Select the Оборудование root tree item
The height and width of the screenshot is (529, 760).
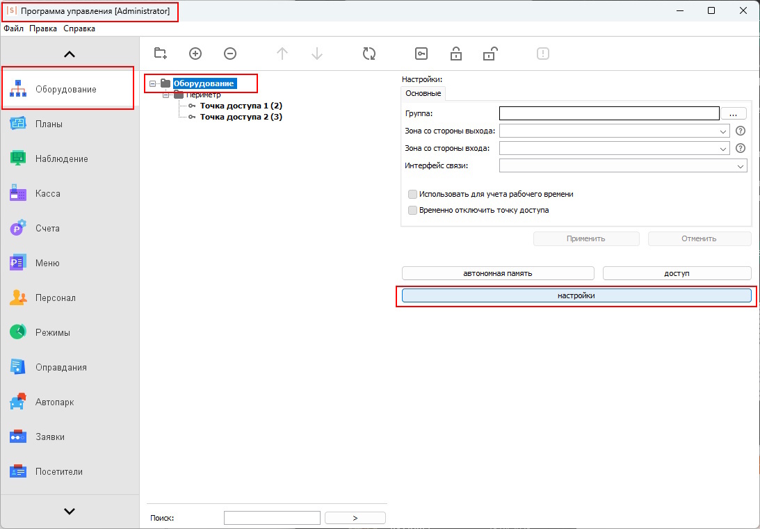[204, 83]
